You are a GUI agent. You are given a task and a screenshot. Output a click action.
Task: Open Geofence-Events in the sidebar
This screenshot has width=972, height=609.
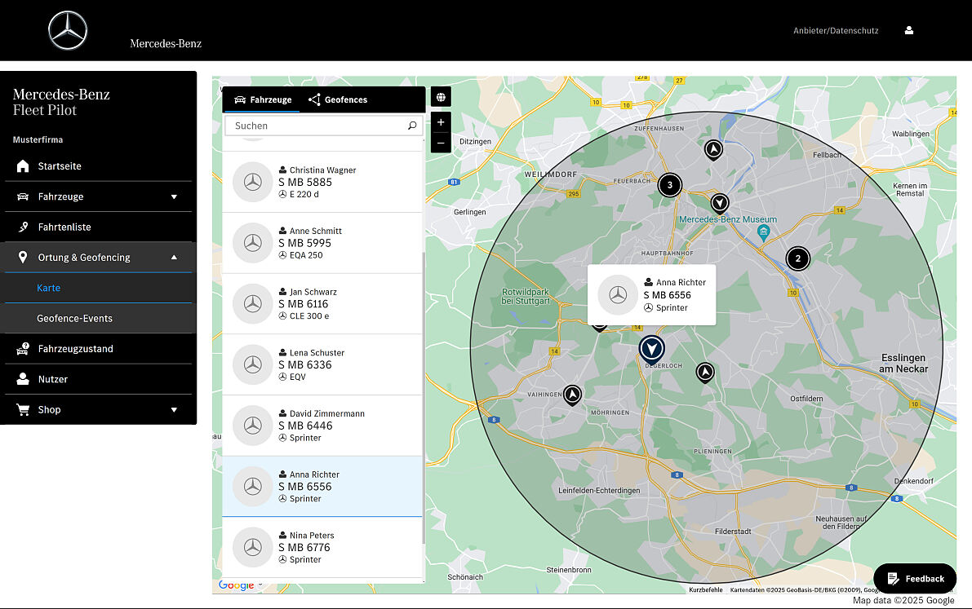point(74,319)
